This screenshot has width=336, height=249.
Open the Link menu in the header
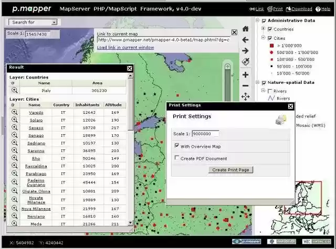(257, 9)
